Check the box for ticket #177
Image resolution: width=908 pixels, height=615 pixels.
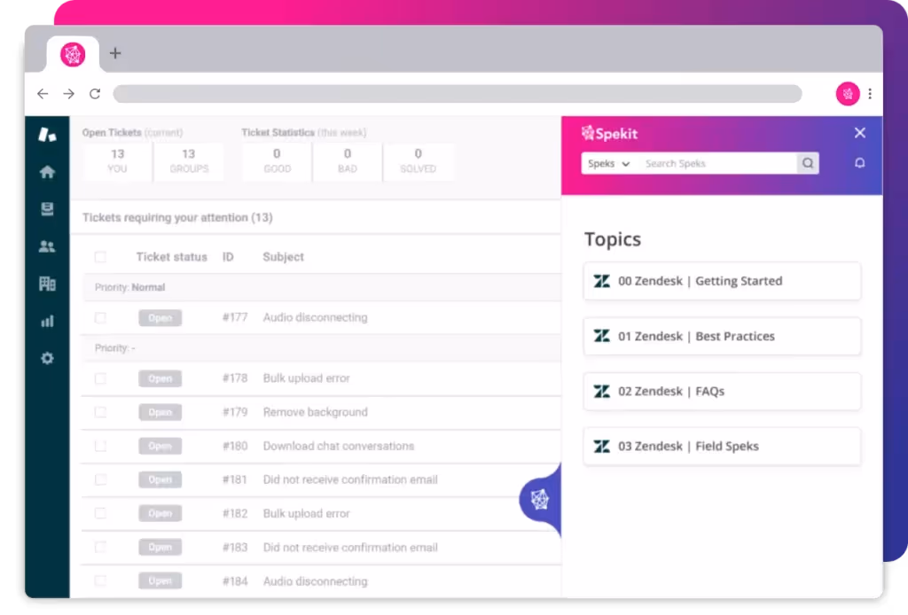(100, 317)
